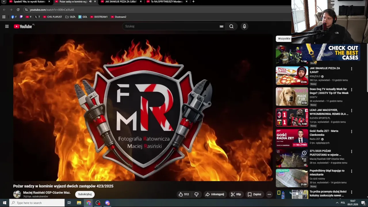
Task: Add 371/2025 POŻAR video to Watch Later clock
Action: [x=304, y=153]
